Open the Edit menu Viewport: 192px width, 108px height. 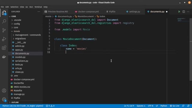point(7,7)
